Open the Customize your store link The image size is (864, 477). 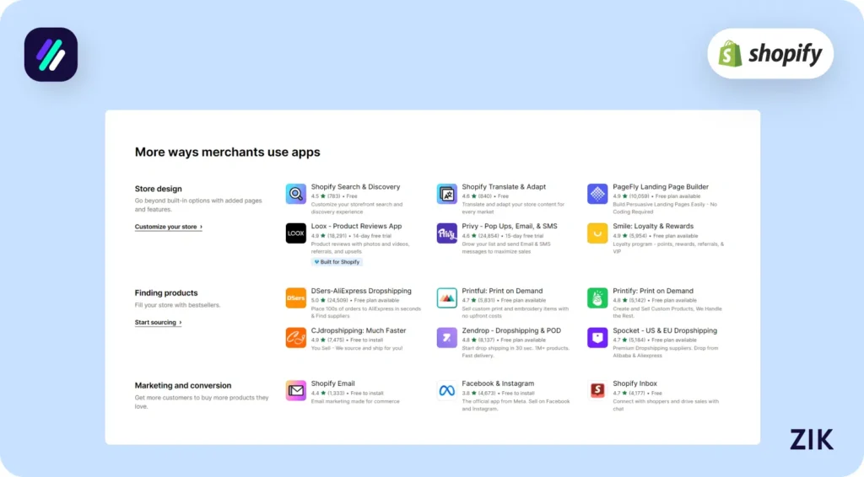point(168,227)
